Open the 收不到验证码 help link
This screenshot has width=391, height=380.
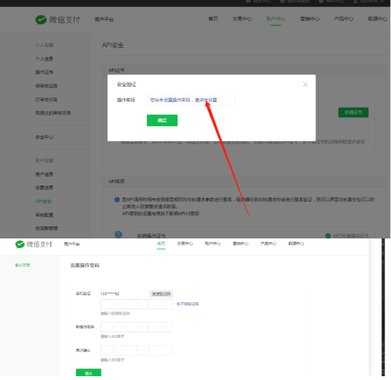tap(187, 304)
